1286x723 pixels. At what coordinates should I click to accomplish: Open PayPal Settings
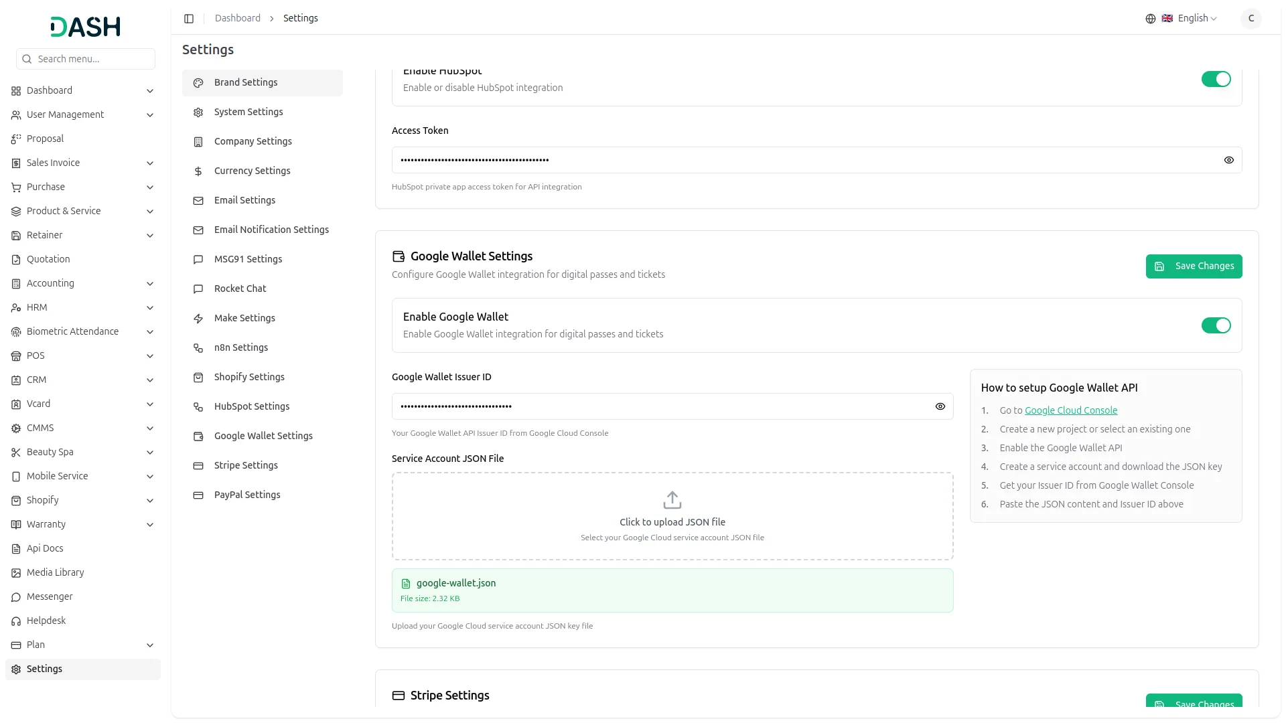pos(246,495)
